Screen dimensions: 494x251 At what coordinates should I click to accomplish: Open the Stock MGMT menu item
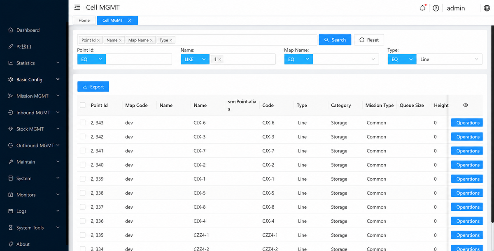34,129
